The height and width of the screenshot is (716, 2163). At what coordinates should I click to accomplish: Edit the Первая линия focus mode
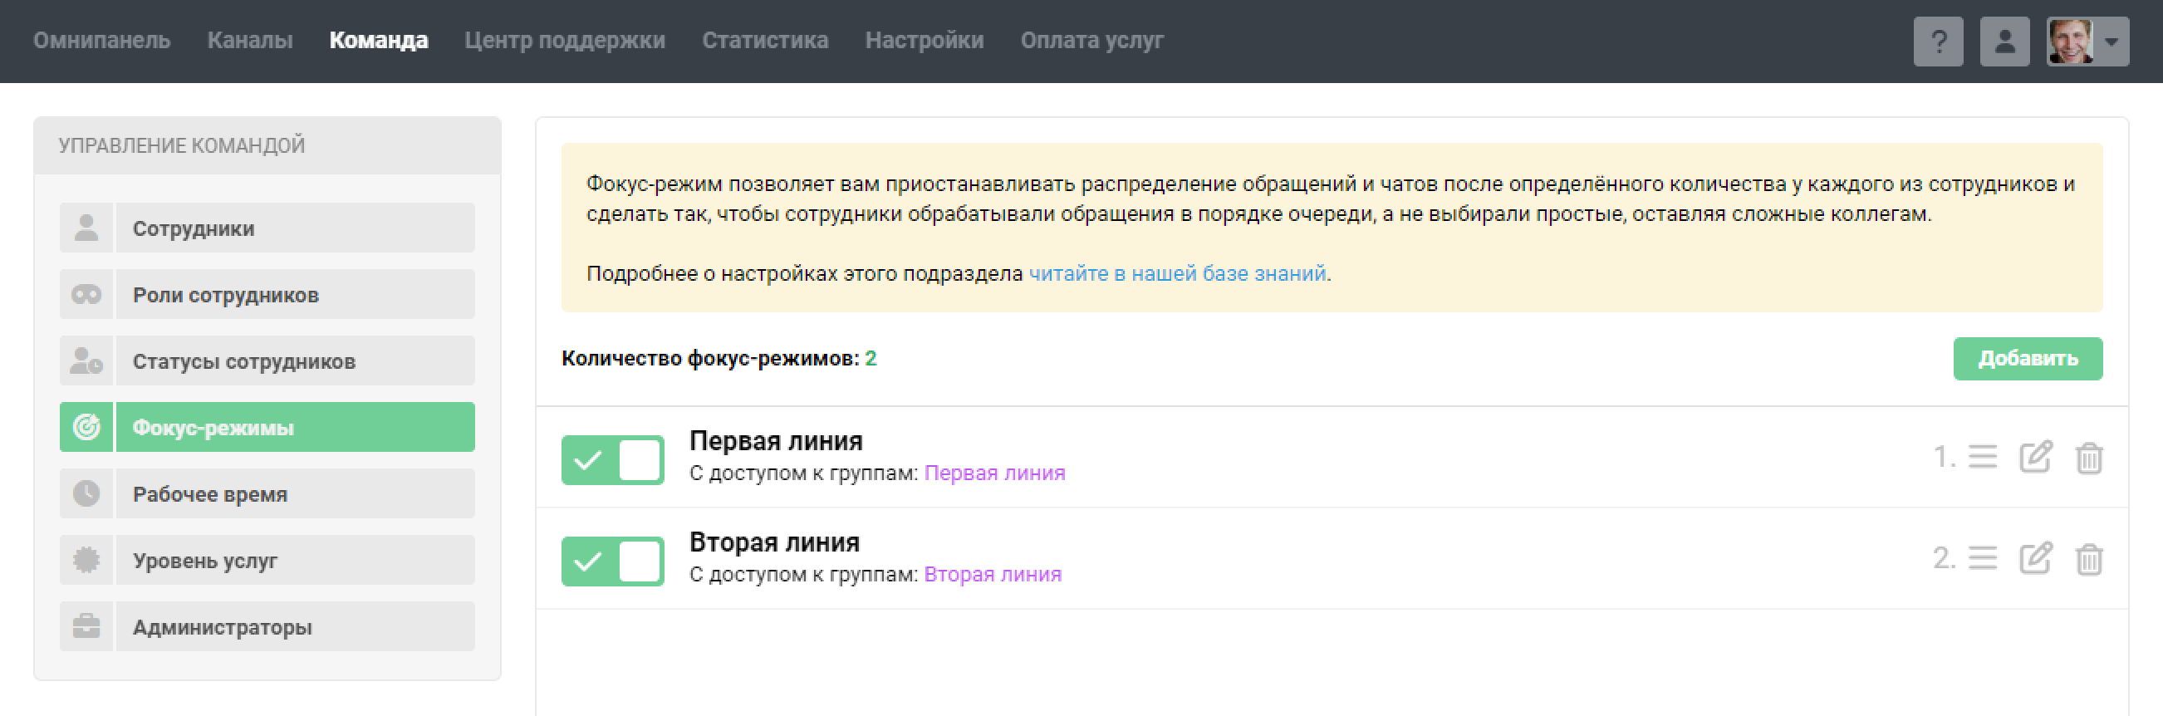2034,458
